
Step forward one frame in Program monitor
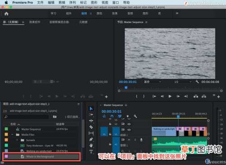tap(178, 96)
